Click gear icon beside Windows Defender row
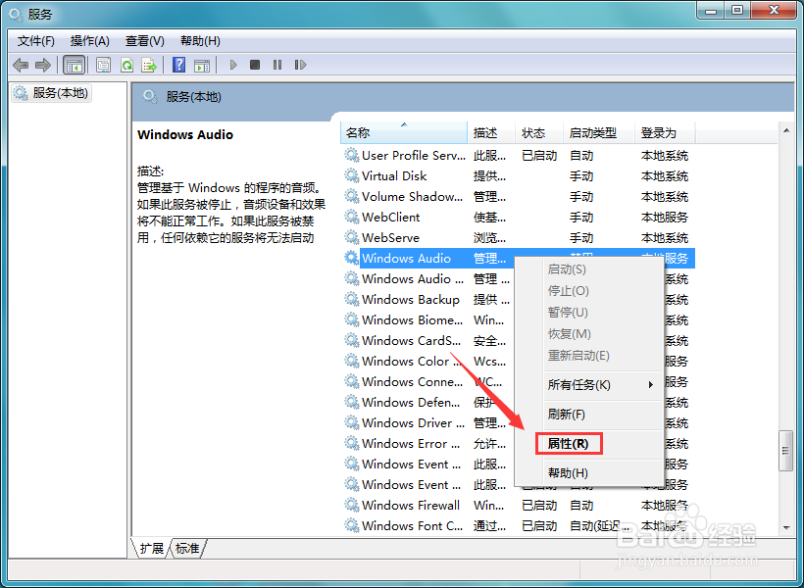The height and width of the screenshot is (588, 804). tap(351, 402)
